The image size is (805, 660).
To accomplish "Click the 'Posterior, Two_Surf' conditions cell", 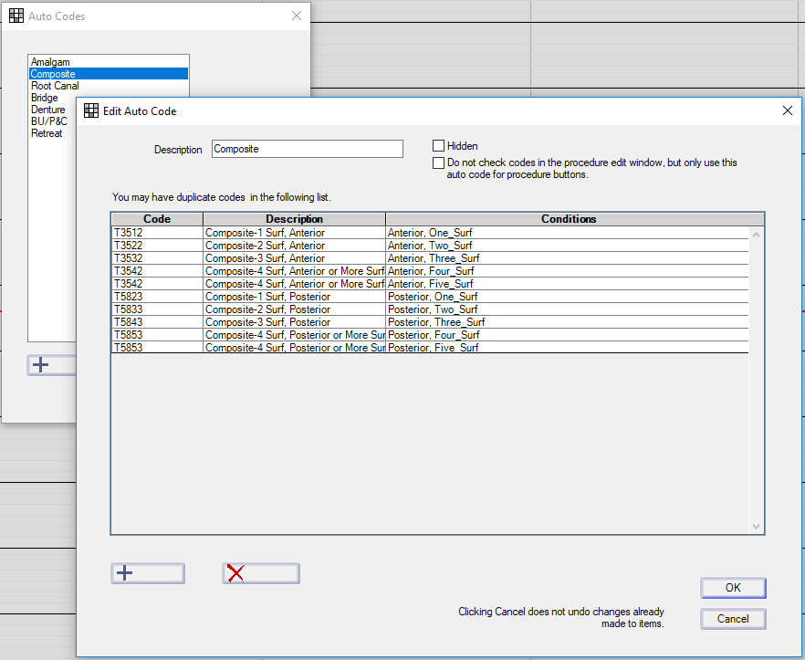I will tap(568, 309).
